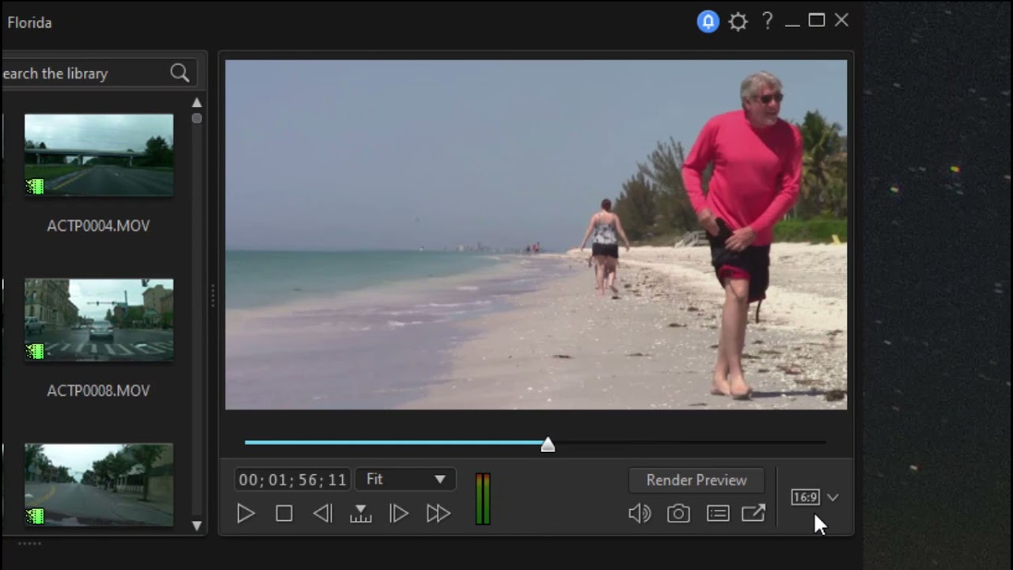Open preview quality and display options
The image size is (1013, 570).
pos(718,513)
